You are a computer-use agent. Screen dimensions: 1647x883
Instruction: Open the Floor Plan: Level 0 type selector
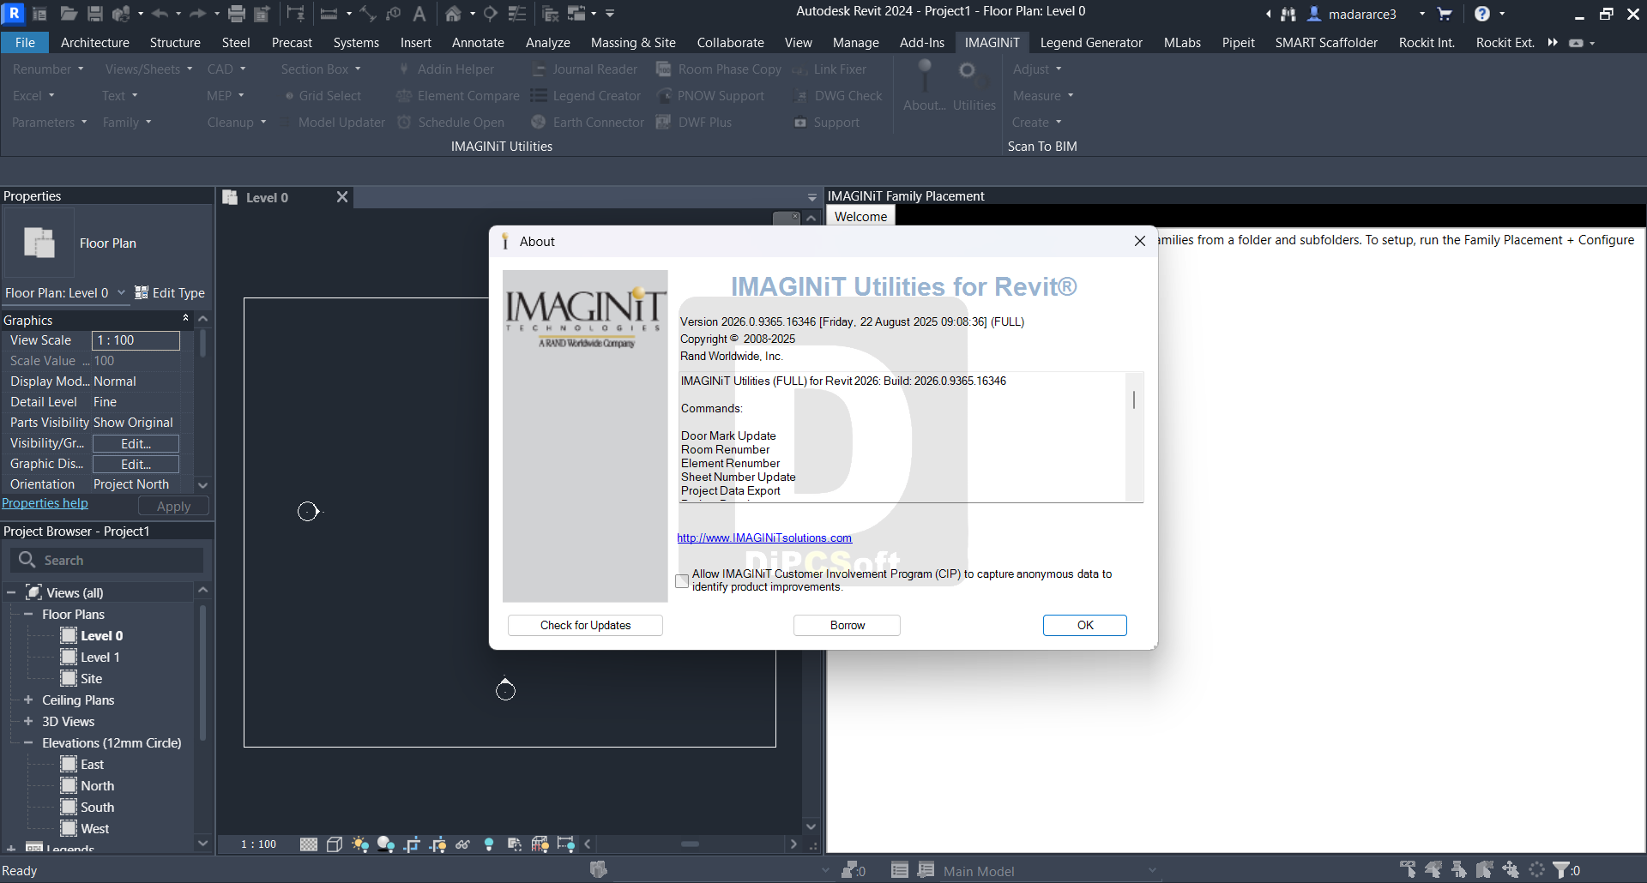65,293
